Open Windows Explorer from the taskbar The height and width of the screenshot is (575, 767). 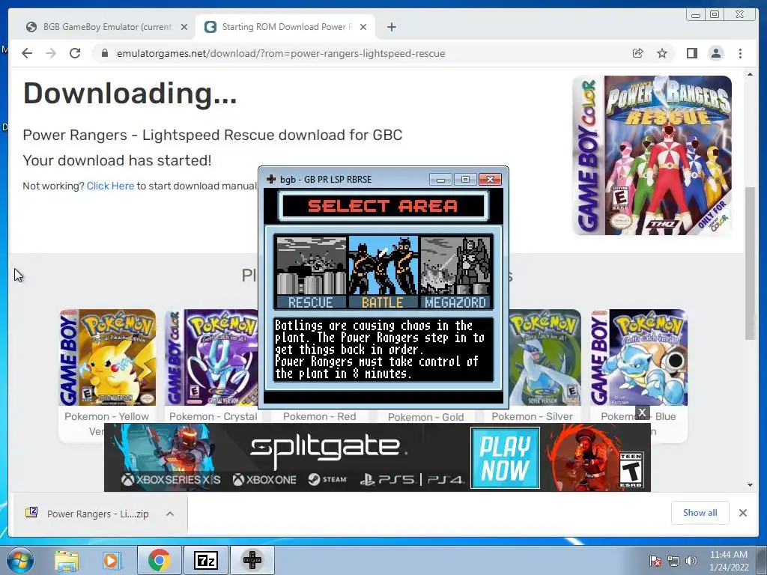67,560
